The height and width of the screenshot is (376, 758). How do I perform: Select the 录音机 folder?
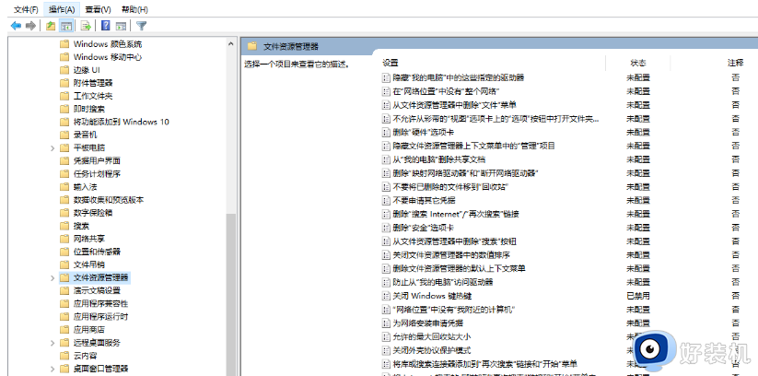pyautogui.click(x=78, y=135)
